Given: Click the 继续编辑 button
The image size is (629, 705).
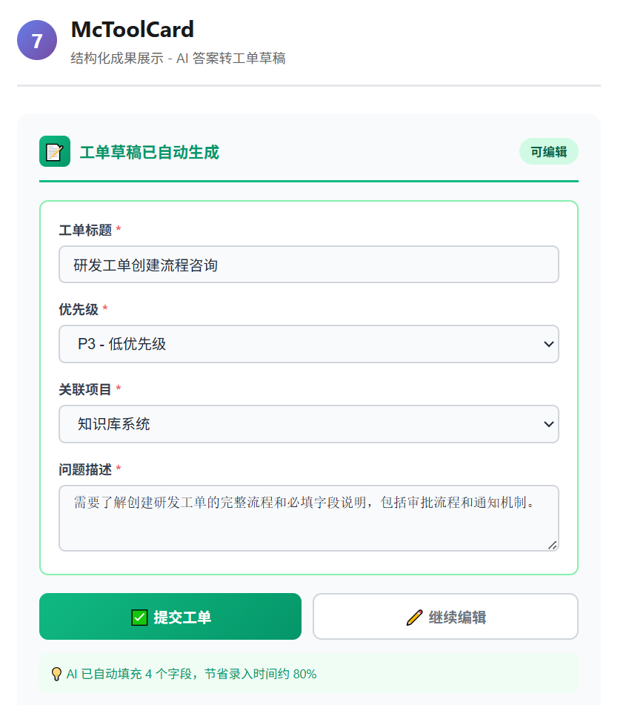Looking at the screenshot, I should [x=445, y=616].
